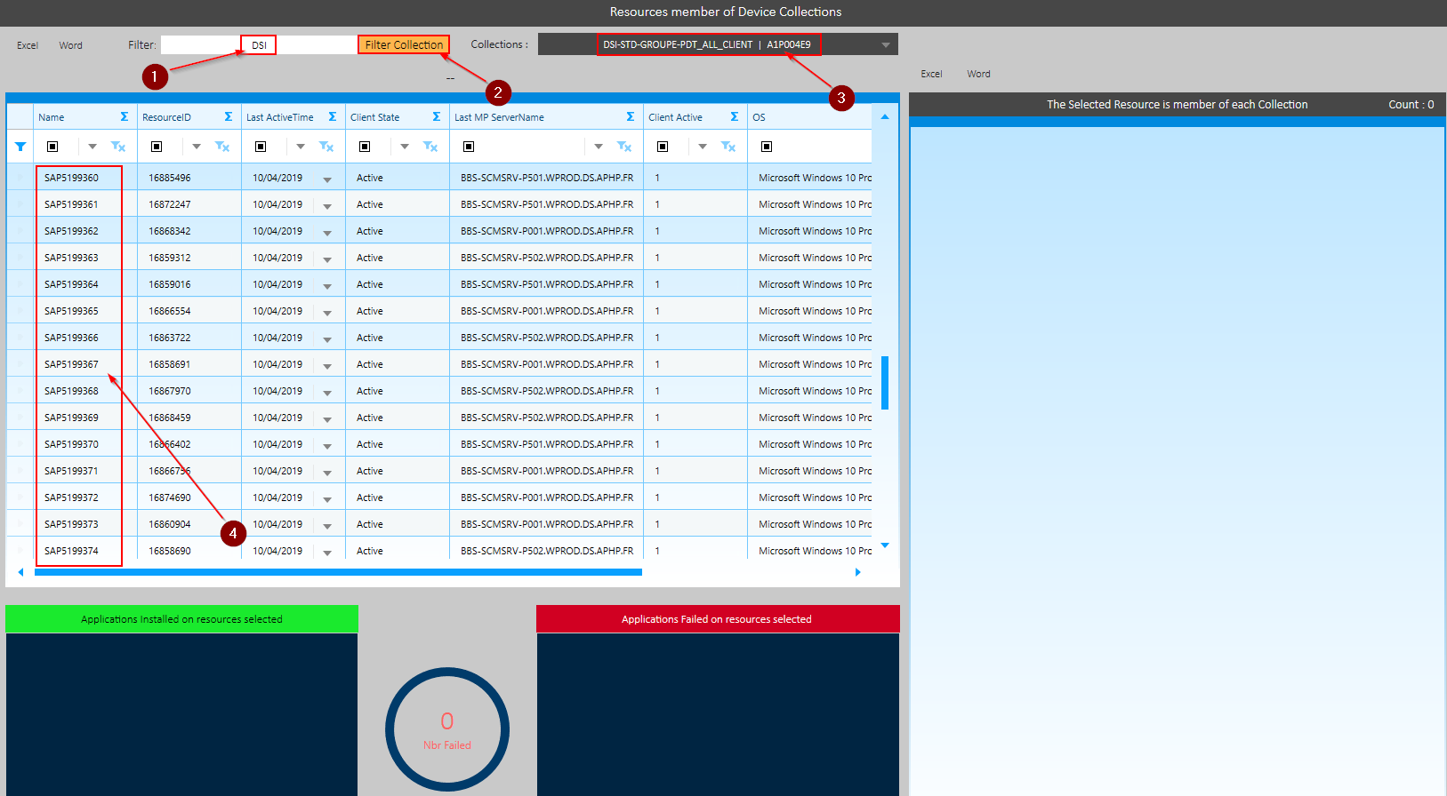
Task: Clear filter for Client State column
Action: pyautogui.click(x=430, y=147)
